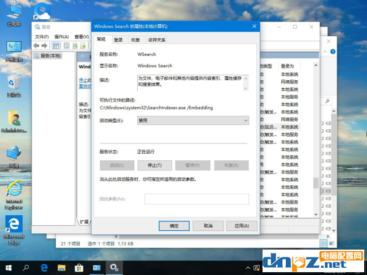
Task: Switch Explorer to details view icon
Action: click(x=324, y=243)
